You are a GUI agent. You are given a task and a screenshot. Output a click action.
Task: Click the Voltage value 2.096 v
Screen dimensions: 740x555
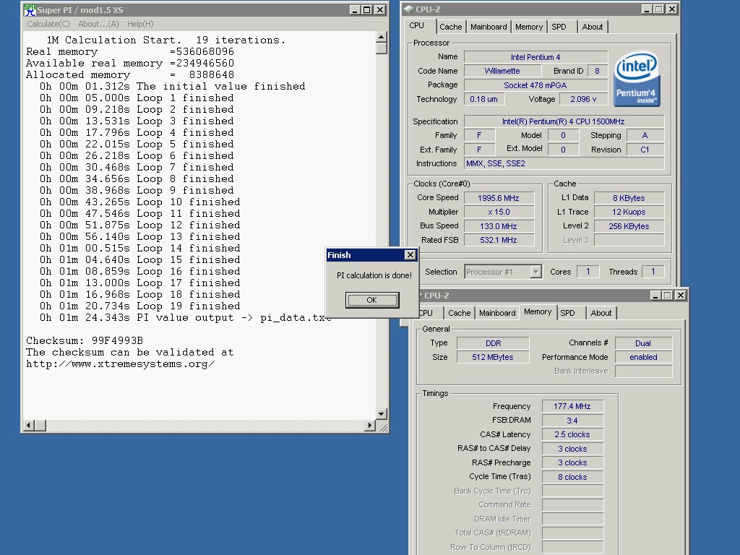(x=583, y=99)
